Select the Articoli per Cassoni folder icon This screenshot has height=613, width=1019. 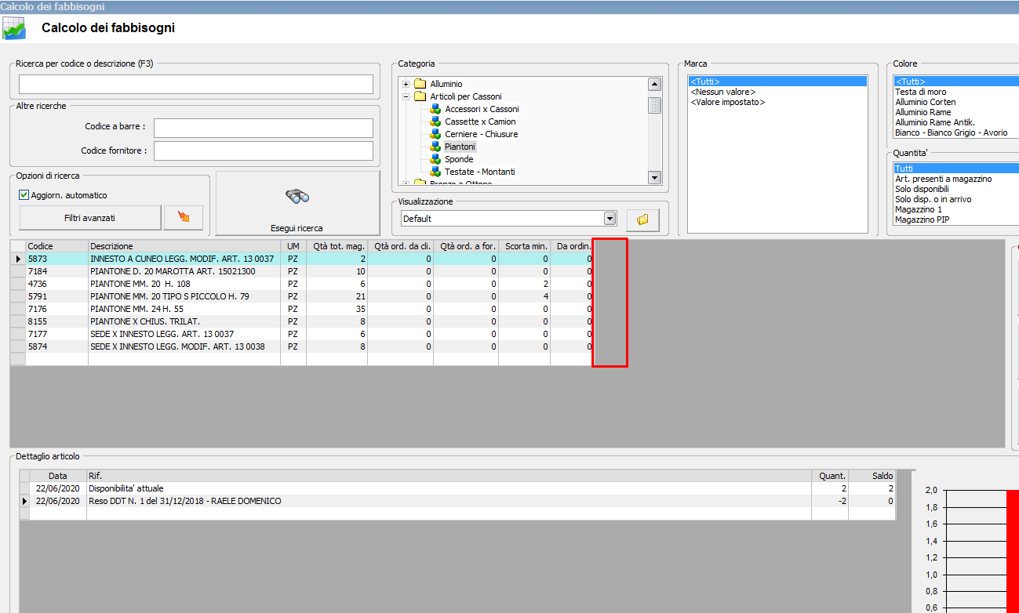[420, 96]
